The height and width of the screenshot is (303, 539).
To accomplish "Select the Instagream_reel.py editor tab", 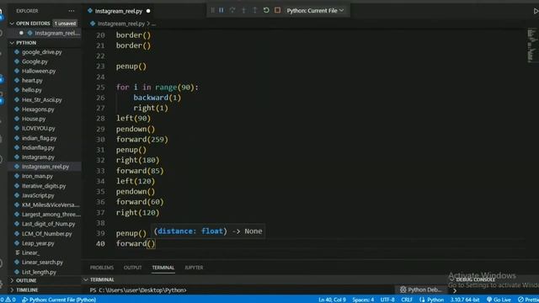I will pos(119,11).
